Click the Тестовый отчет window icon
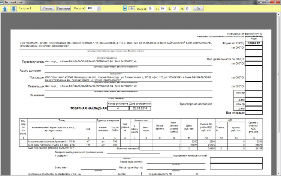Screen dimensions: 281x176 [2, 2]
